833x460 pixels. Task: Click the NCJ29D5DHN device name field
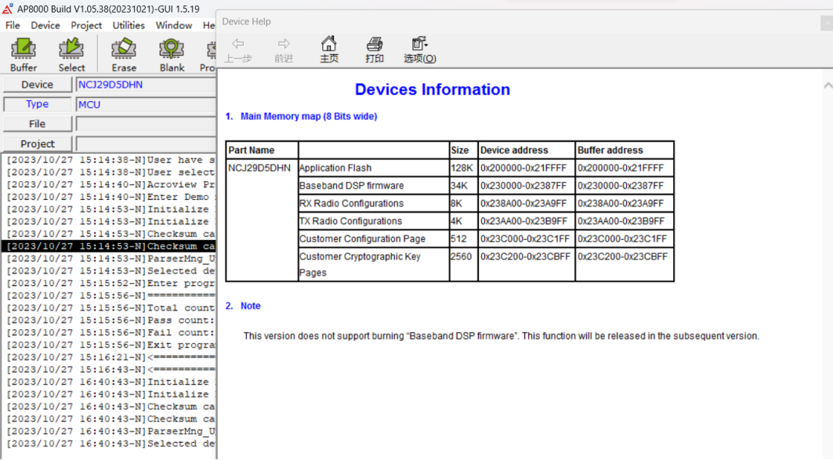coord(146,85)
